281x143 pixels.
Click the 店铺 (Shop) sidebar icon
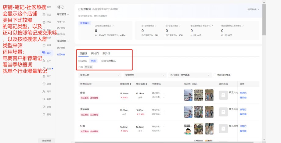[47, 84]
